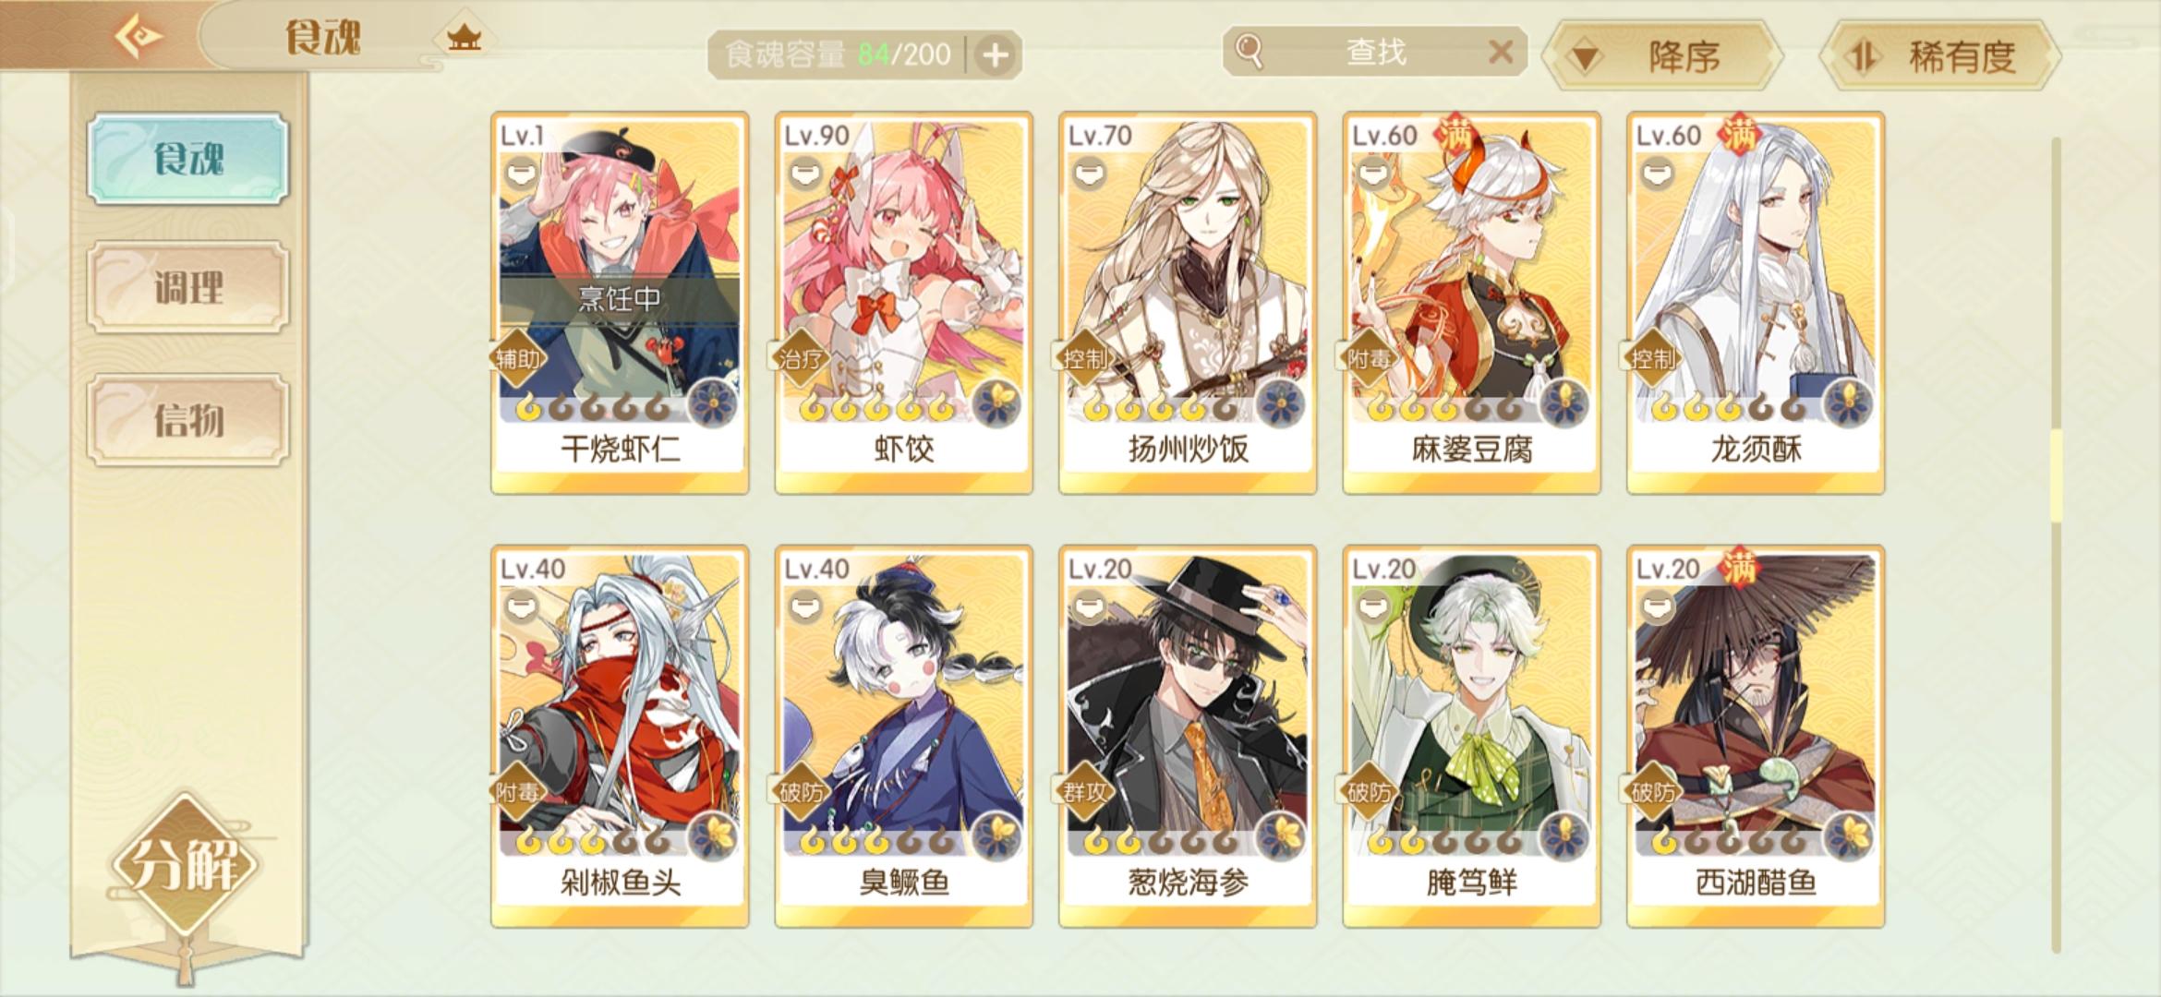Image resolution: width=2161 pixels, height=997 pixels.
Task: Open the 信物 tab
Action: [188, 420]
